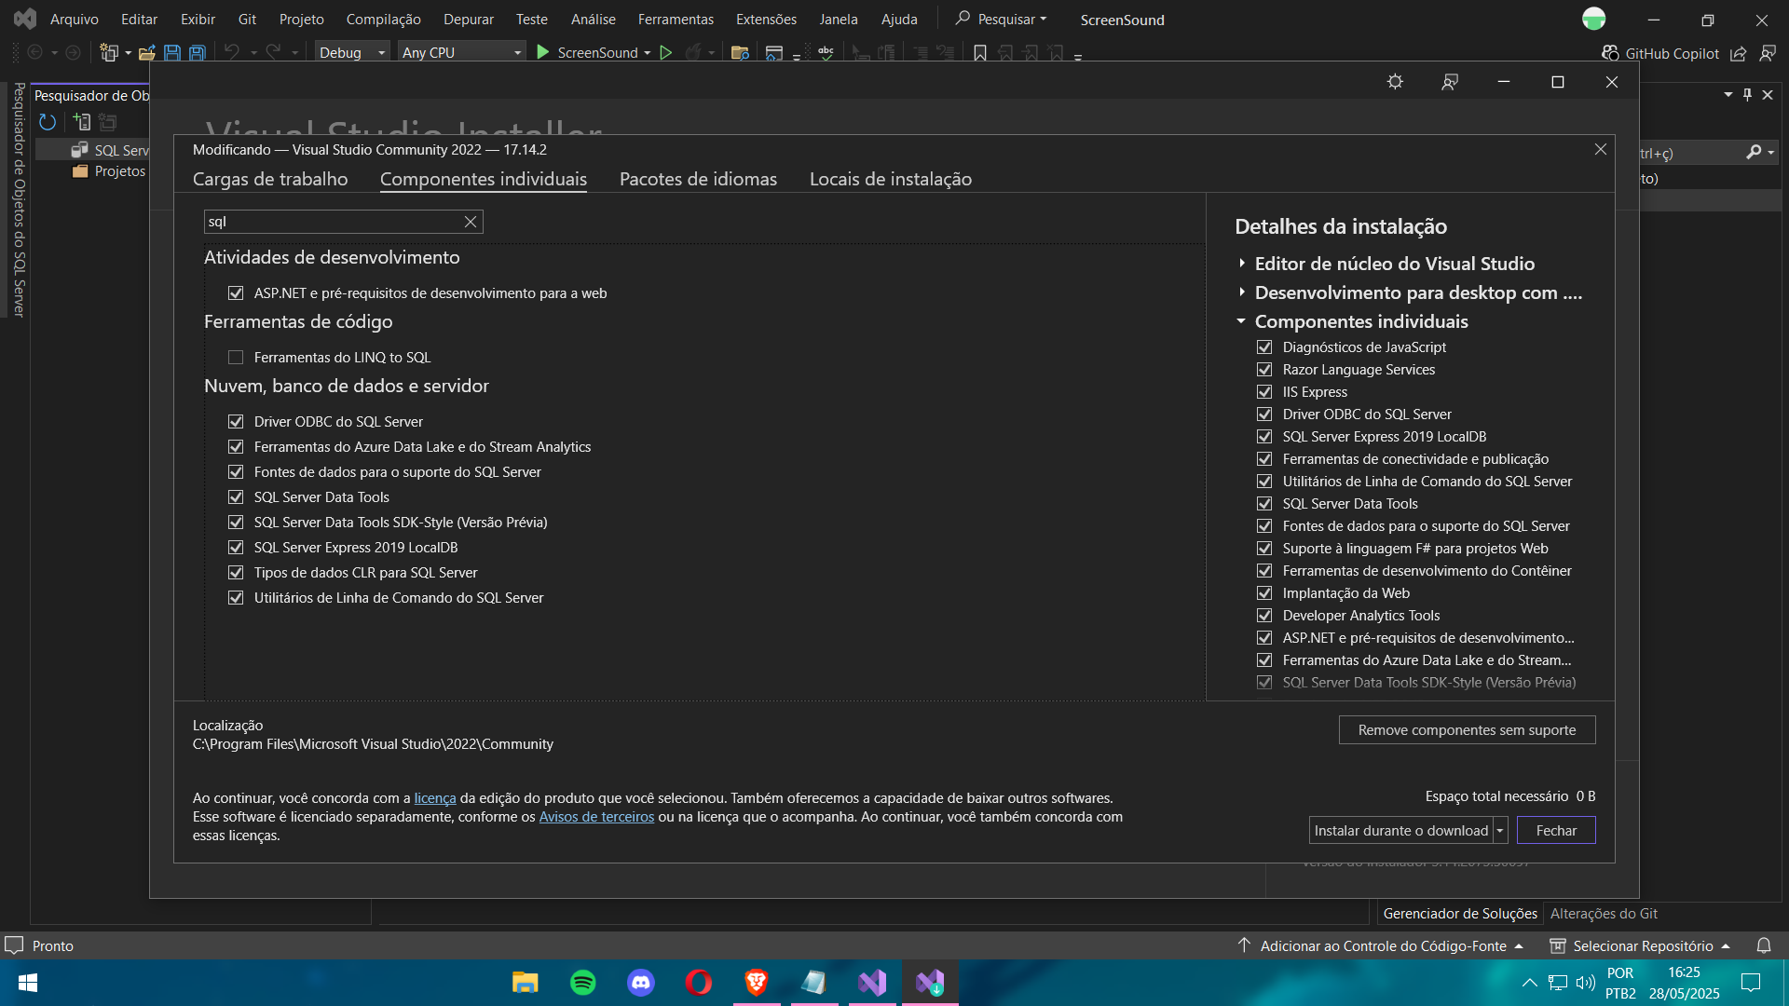Clear the sql search box with X
Image resolution: width=1789 pixels, height=1006 pixels.
coord(471,222)
